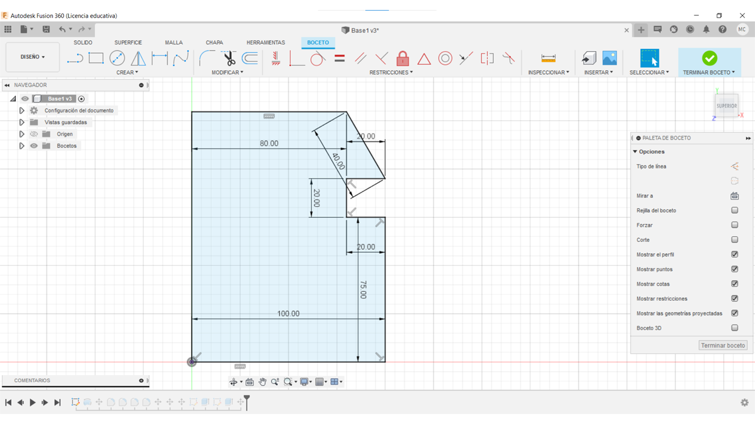Expand the Vistas guardadas node
This screenshot has height=424, width=755.
pos(22,122)
